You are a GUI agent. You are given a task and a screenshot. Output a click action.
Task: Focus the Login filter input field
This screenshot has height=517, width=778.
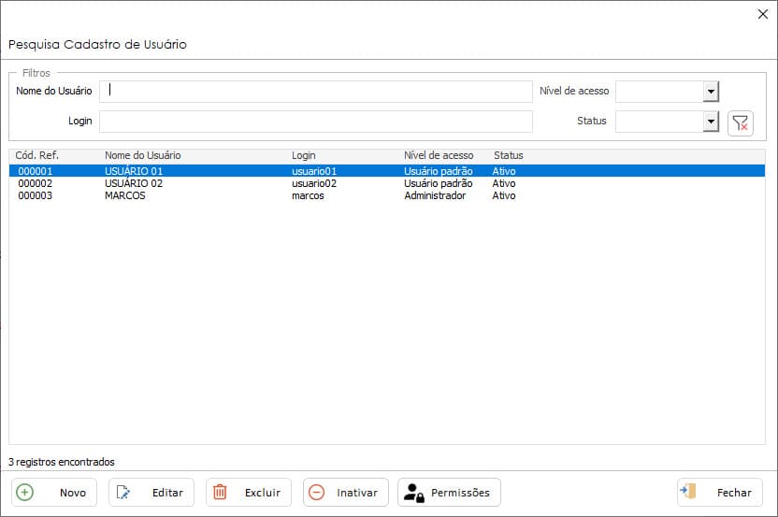(x=315, y=122)
